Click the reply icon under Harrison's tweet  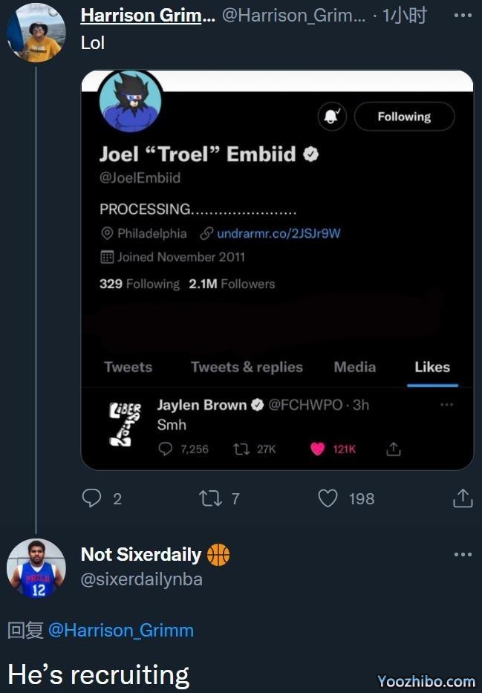tap(91, 498)
